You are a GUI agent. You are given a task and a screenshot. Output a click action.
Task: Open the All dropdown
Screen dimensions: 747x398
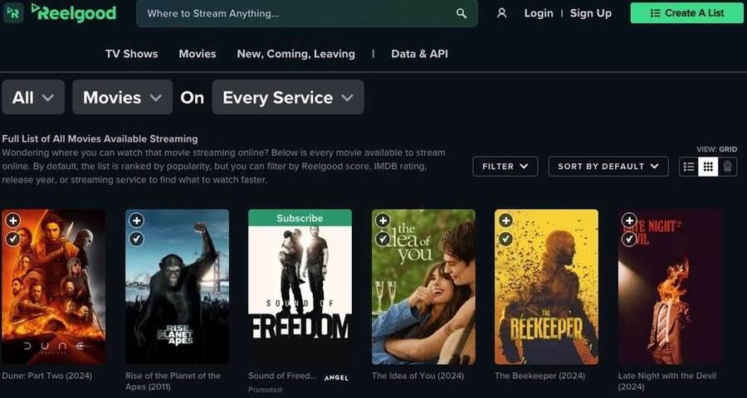(x=33, y=97)
